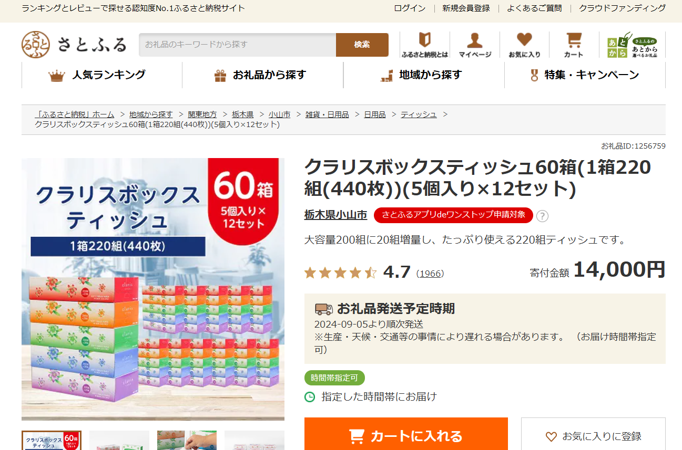Select the third product thumbnail

187,441
